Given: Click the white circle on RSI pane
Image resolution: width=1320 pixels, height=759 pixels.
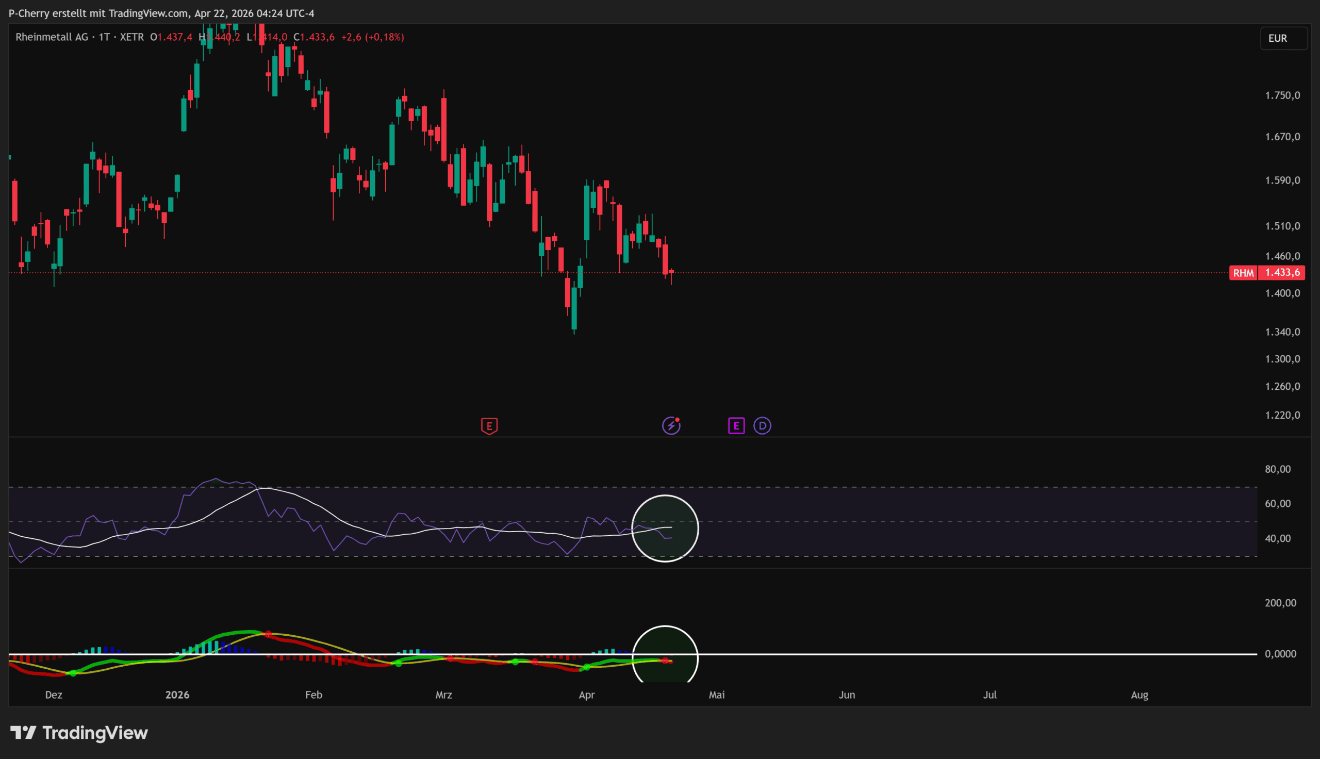Looking at the screenshot, I should point(665,529).
